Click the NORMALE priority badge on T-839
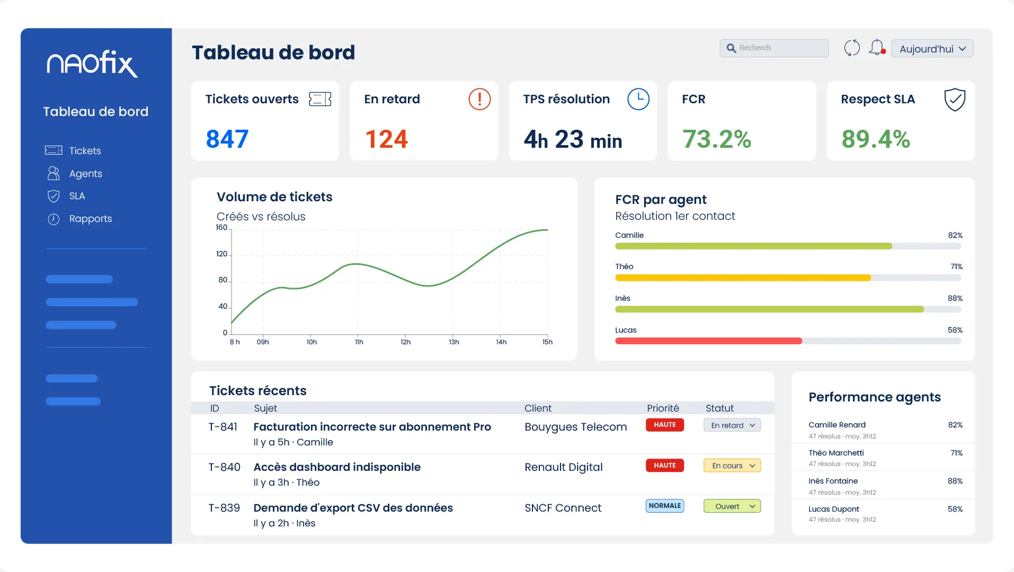Image resolution: width=1014 pixels, height=572 pixels. (665, 506)
